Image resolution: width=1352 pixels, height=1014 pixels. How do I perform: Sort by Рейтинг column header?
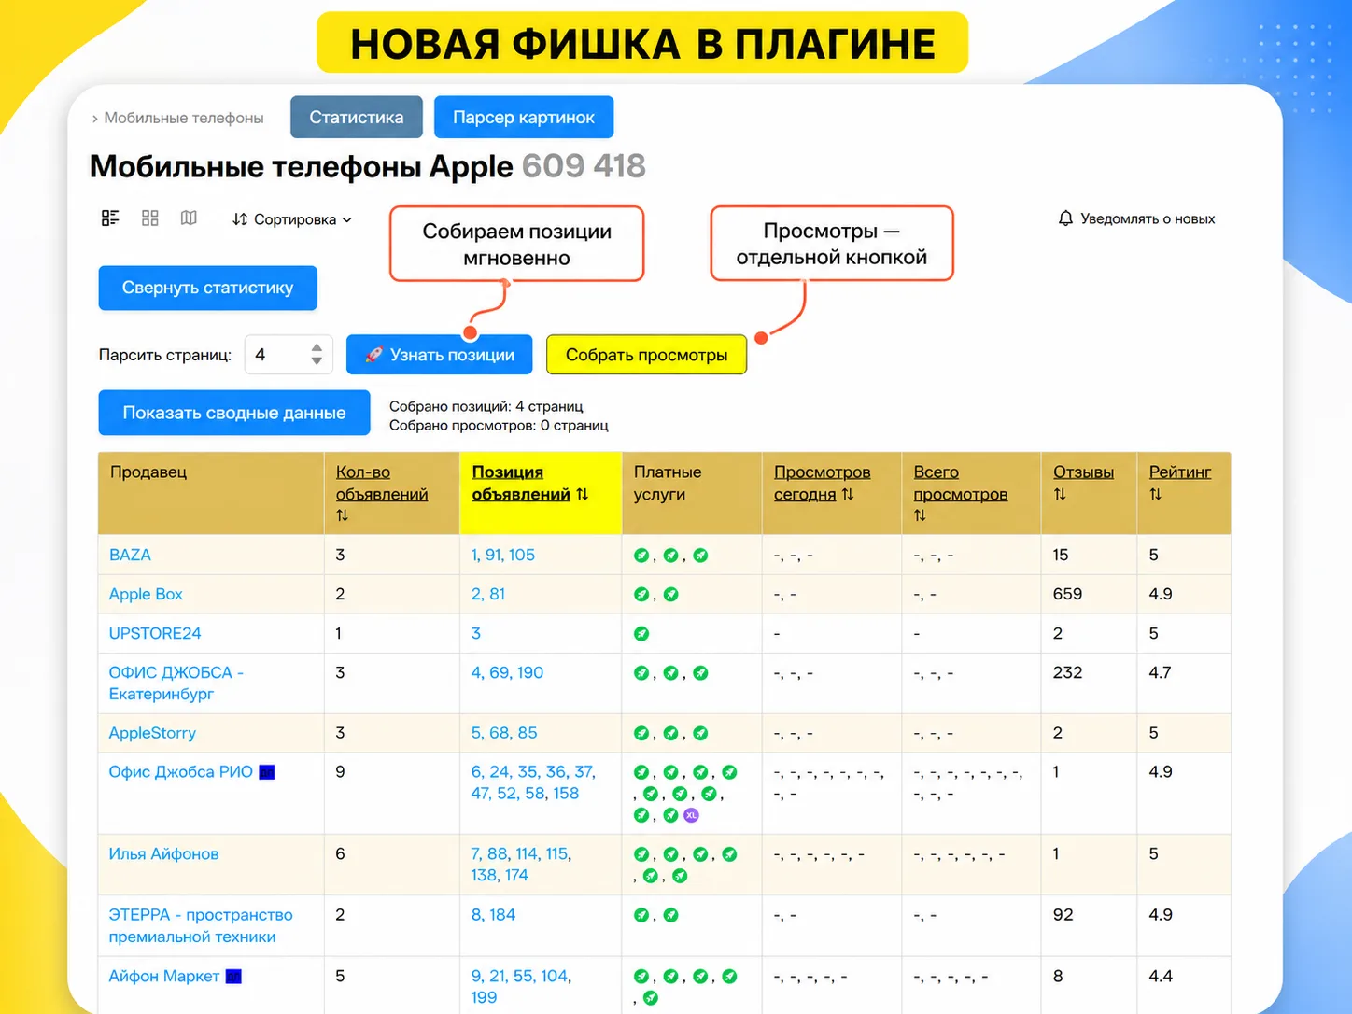click(1179, 472)
